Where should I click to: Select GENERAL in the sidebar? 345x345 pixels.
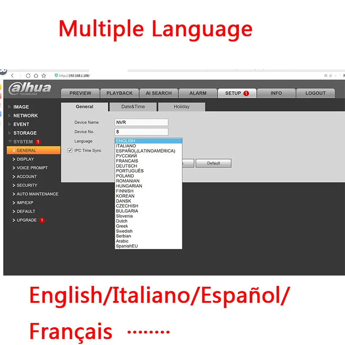(x=34, y=151)
